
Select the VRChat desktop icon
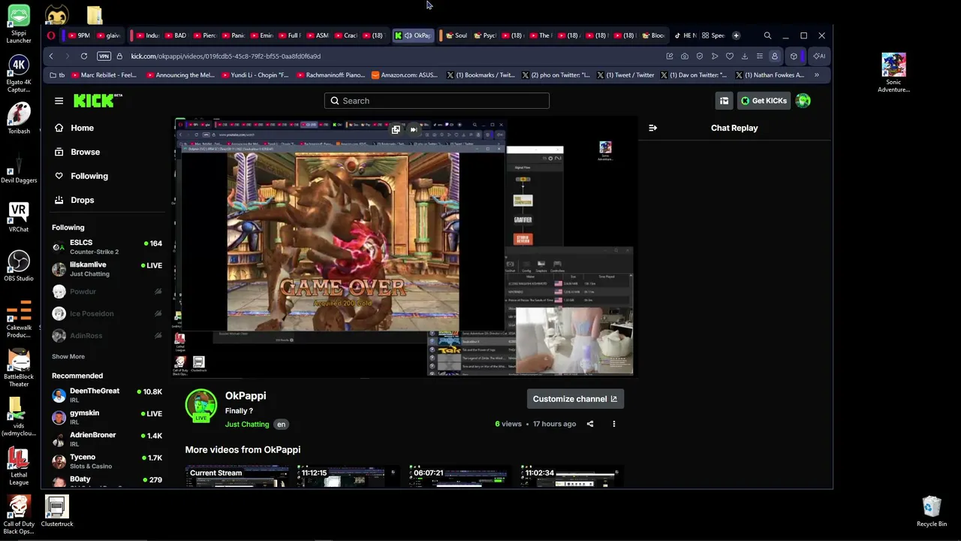tap(19, 217)
